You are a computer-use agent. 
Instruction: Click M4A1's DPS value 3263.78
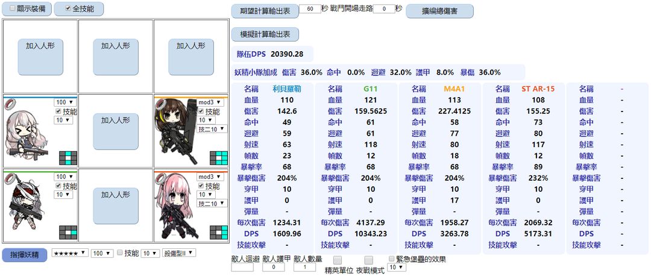tap(454, 234)
